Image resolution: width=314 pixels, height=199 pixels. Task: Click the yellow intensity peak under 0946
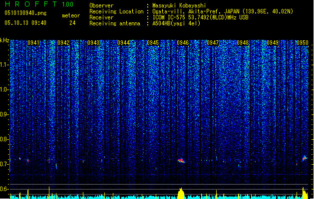181,193
